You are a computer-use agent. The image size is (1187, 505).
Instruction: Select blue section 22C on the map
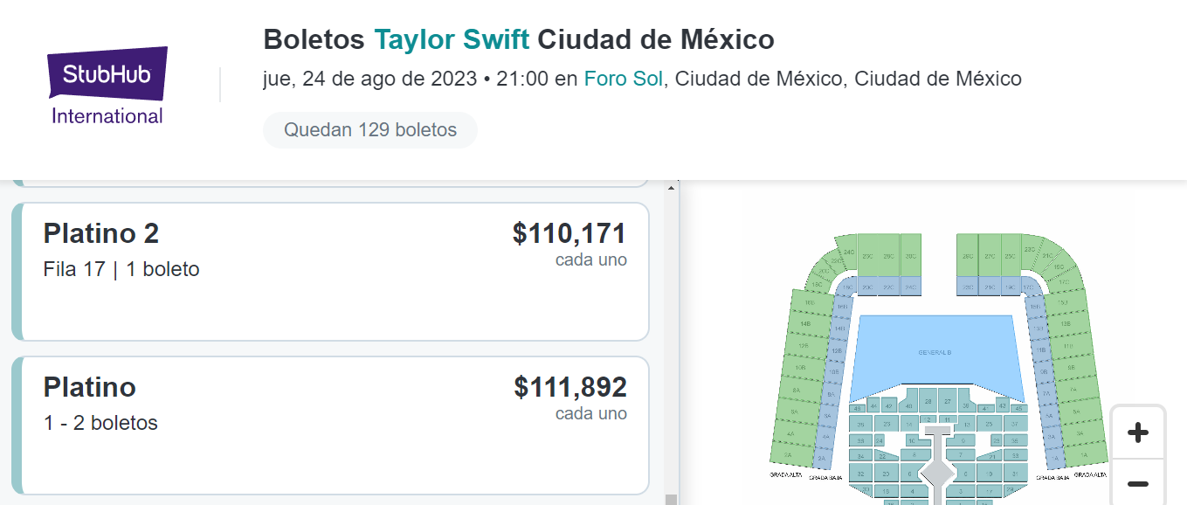tap(889, 287)
